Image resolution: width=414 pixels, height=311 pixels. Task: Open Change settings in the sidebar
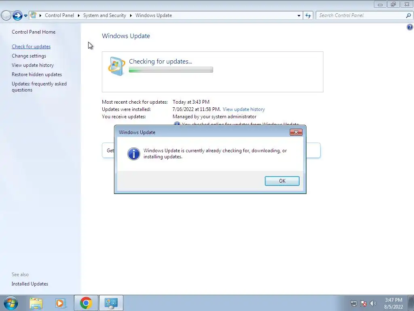click(x=29, y=56)
